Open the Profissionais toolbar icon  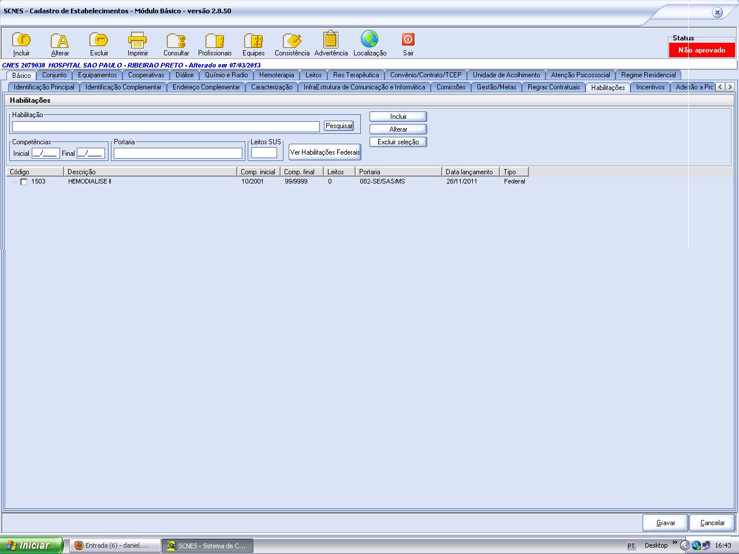pyautogui.click(x=215, y=40)
